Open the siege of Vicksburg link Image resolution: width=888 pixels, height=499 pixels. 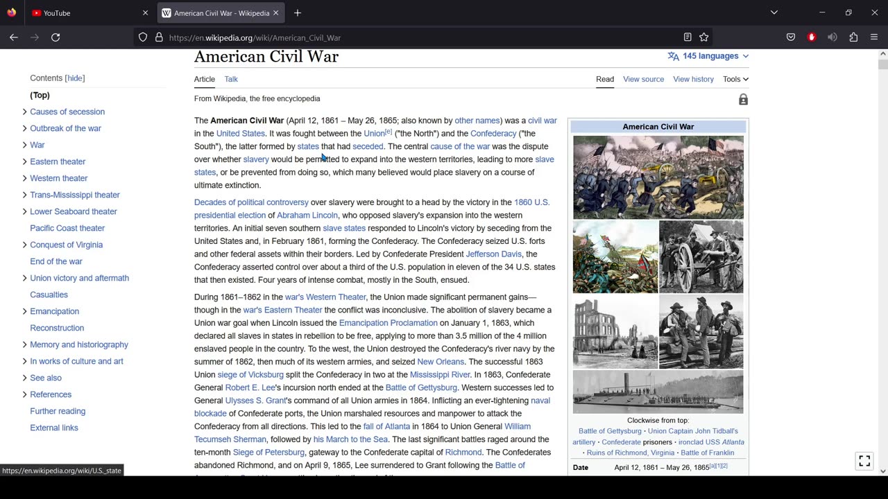pos(250,375)
